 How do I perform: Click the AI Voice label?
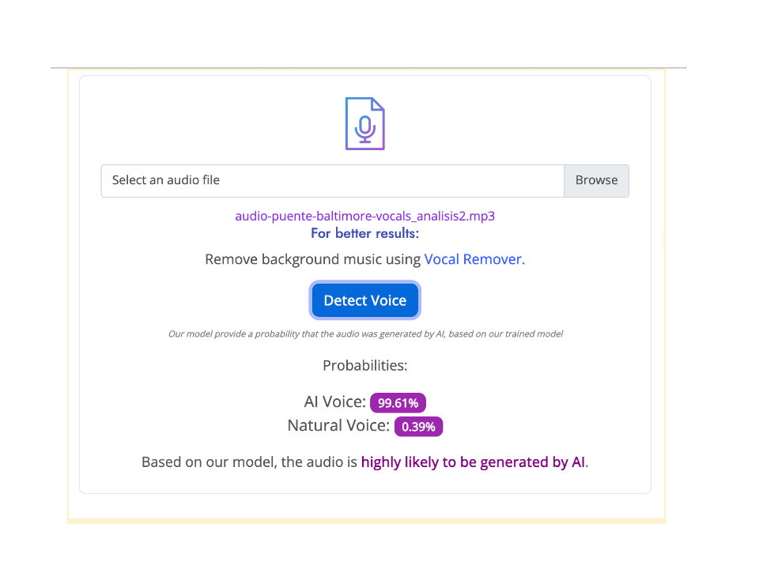click(x=335, y=401)
